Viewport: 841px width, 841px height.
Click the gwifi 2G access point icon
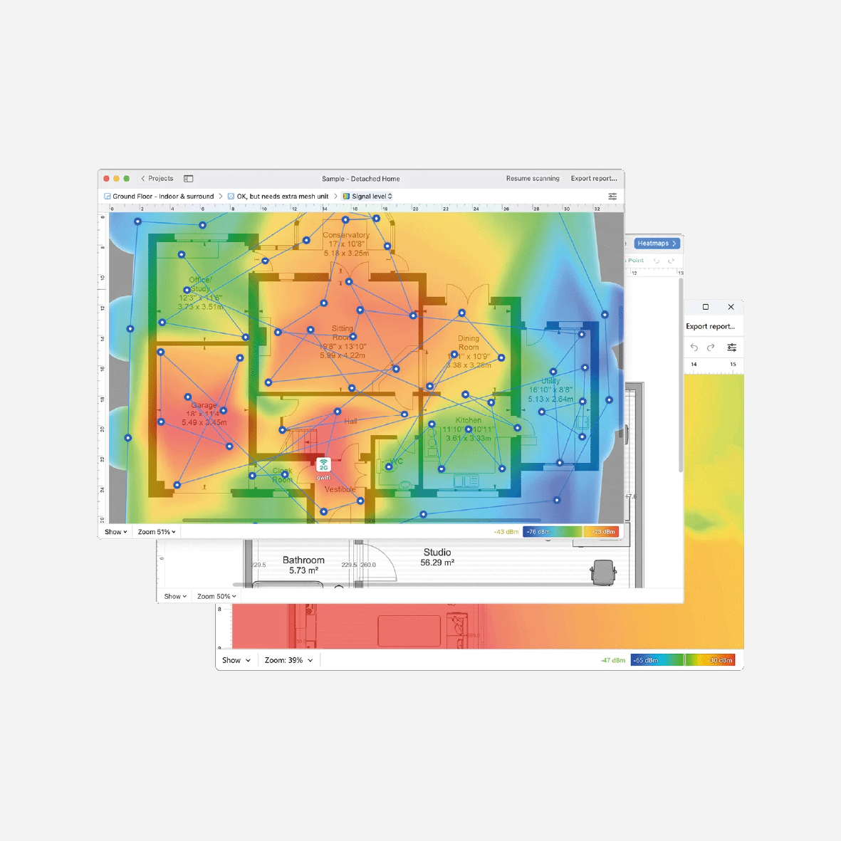(323, 465)
